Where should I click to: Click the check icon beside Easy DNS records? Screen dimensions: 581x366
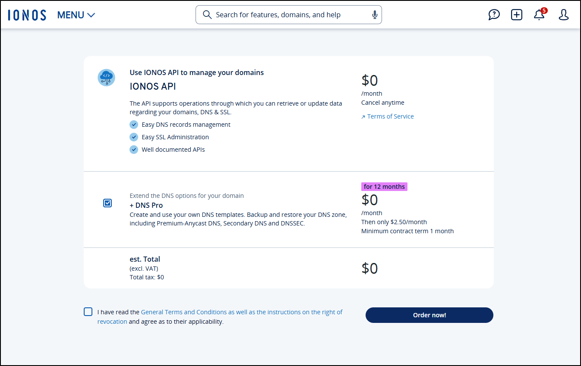coord(134,125)
